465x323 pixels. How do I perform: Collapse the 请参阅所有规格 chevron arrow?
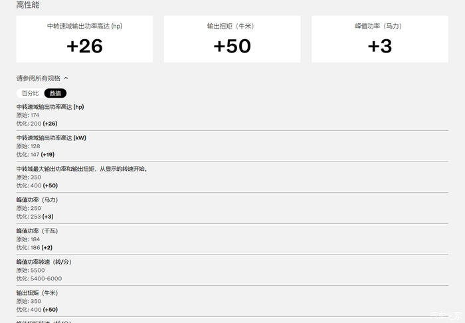[66, 78]
